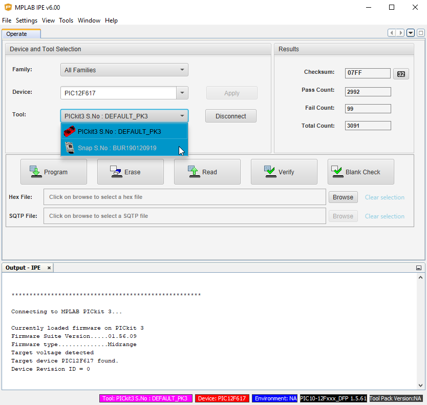Click the Blank Check button
Screen dimensions: 427x405
click(x=361, y=172)
